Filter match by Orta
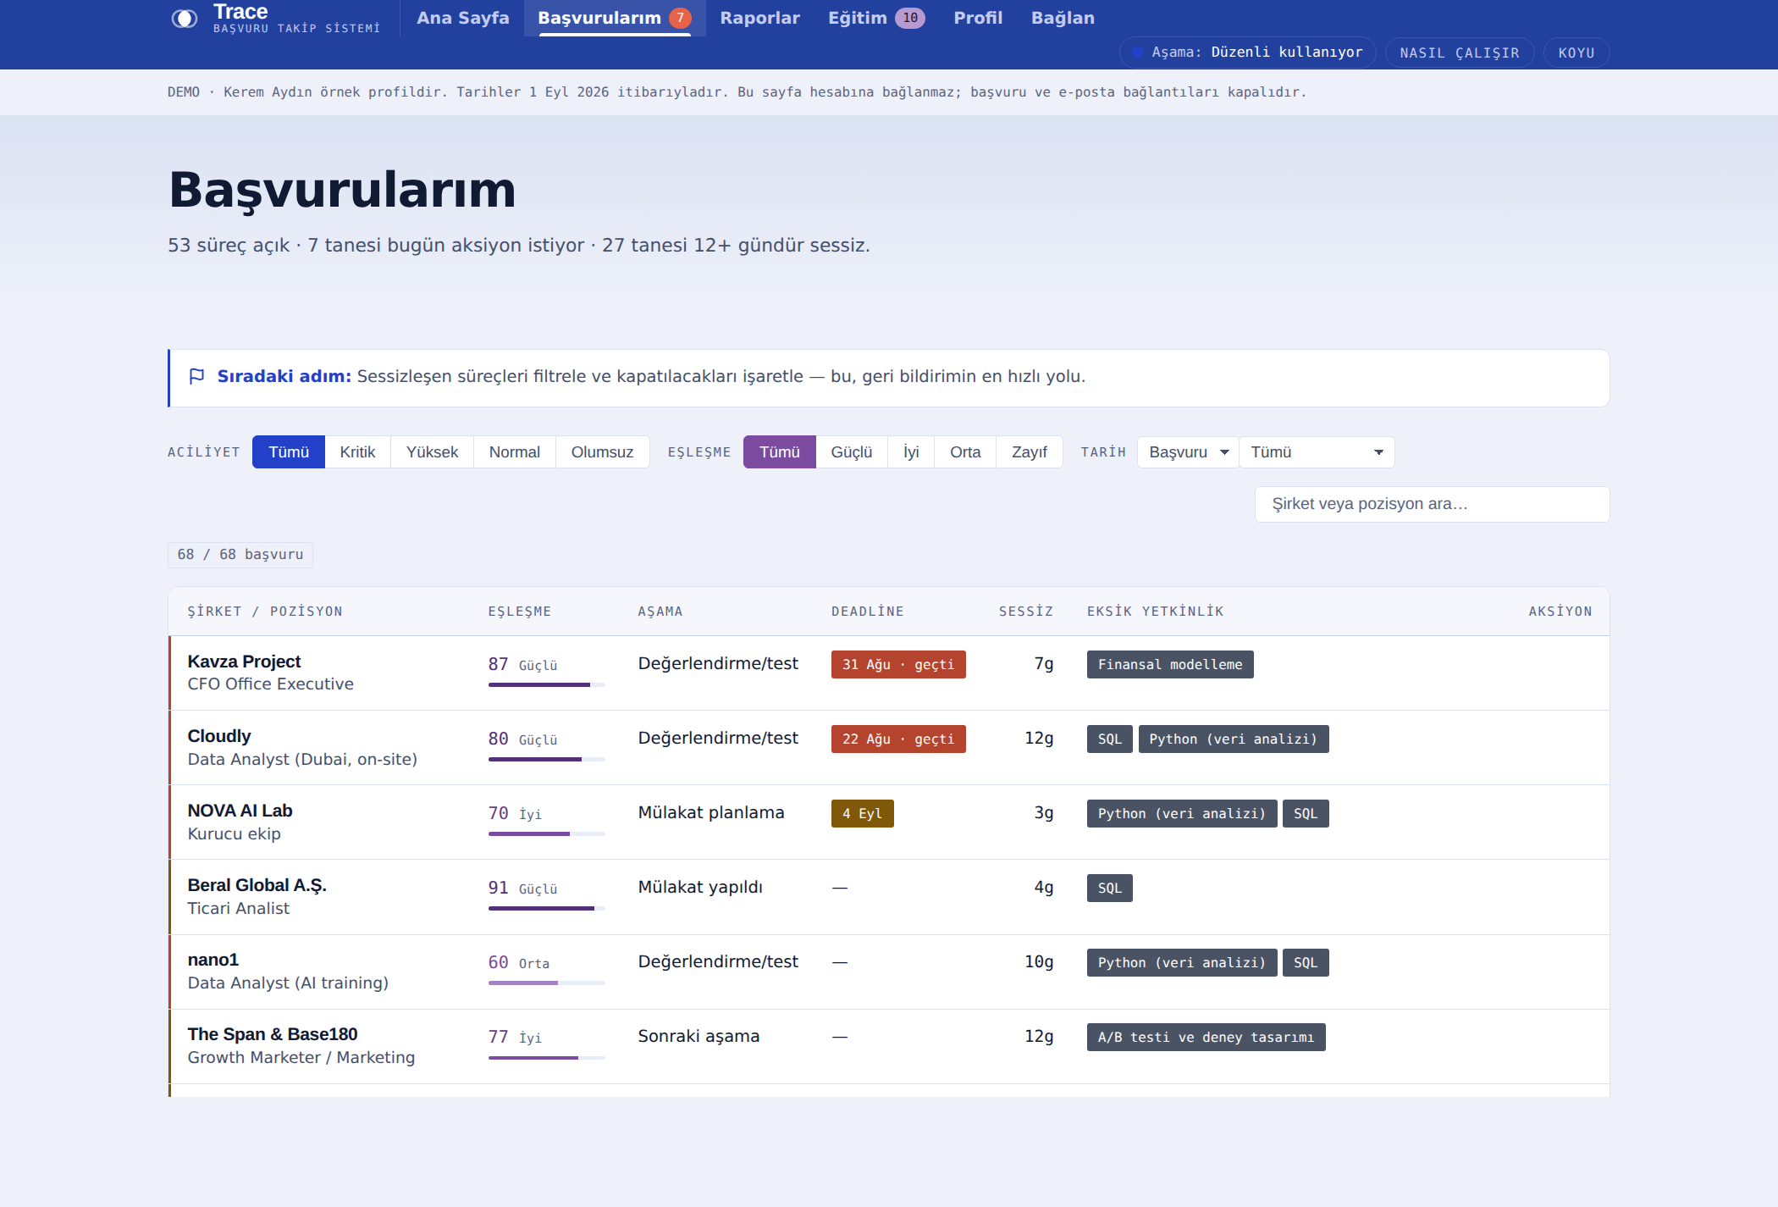The height and width of the screenshot is (1207, 1778). coord(965,452)
